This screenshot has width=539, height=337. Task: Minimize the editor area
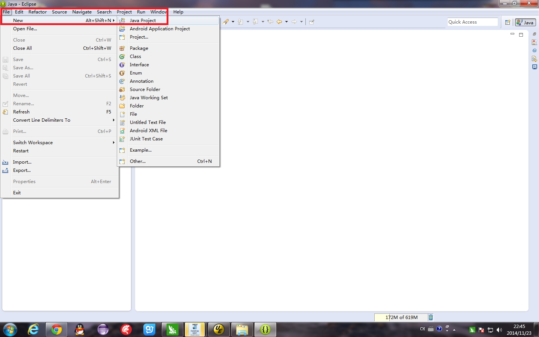(x=512, y=34)
